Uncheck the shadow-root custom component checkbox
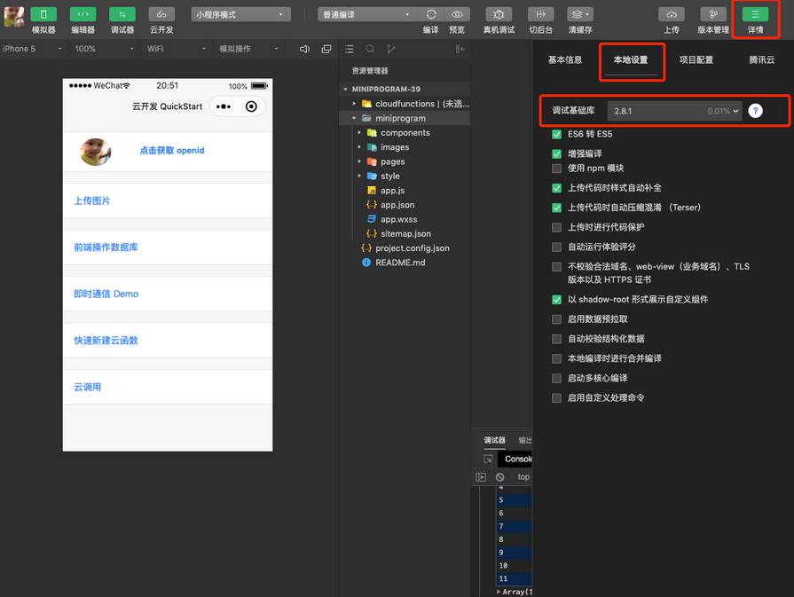 pyautogui.click(x=556, y=300)
